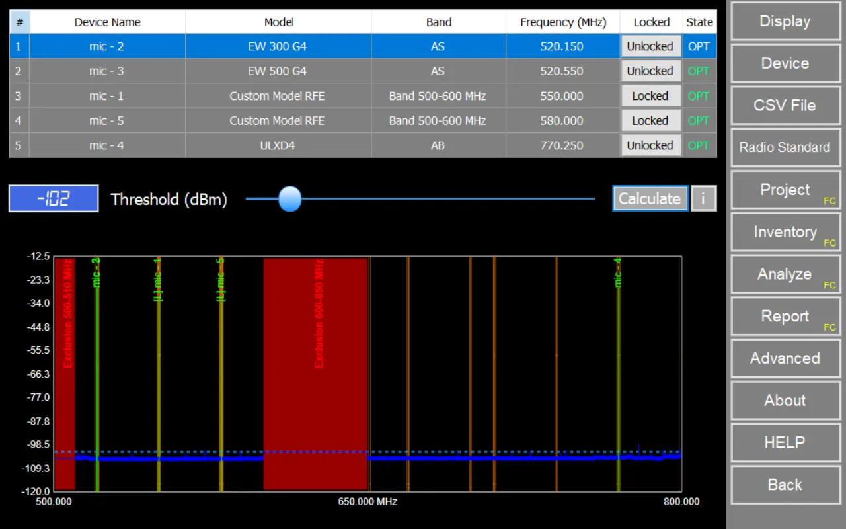Viewport: 846px width, 529px height.
Task: Select Radio Standard from the sidebar
Action: click(785, 147)
